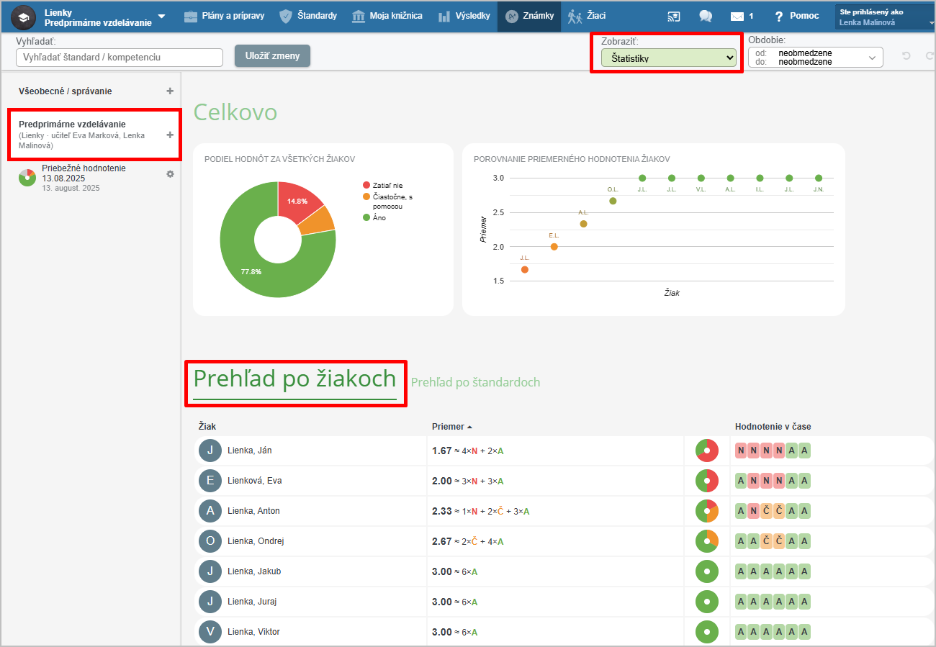Screen dimensions: 936x647
Task: Click the Uložiť zmeny button
Action: point(272,56)
